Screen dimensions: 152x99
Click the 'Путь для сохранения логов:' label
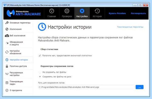coord(51,83)
